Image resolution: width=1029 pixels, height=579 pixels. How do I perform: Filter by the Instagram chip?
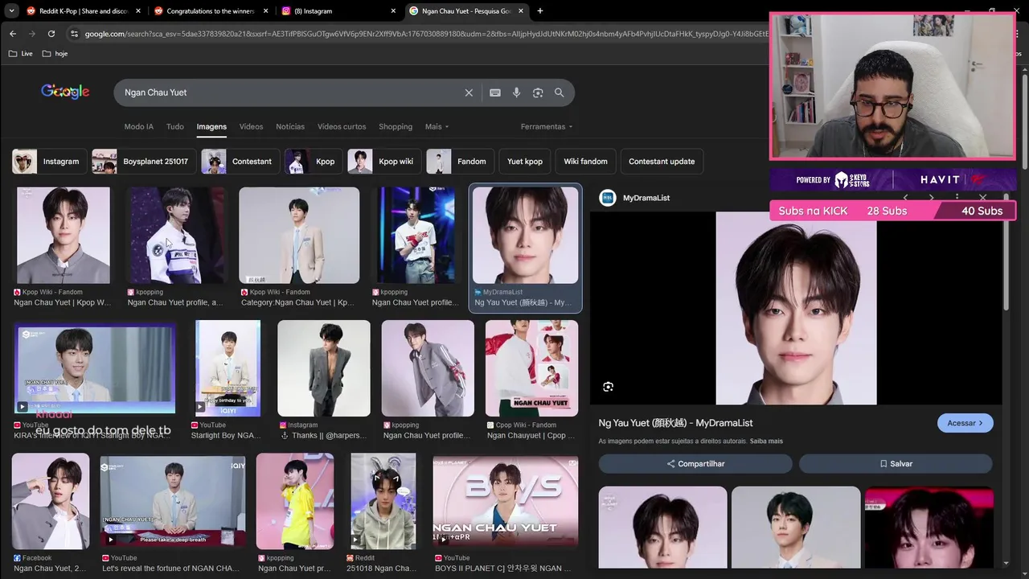(48, 162)
